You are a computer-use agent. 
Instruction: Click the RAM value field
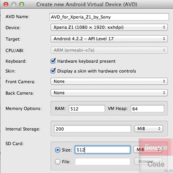(87, 109)
